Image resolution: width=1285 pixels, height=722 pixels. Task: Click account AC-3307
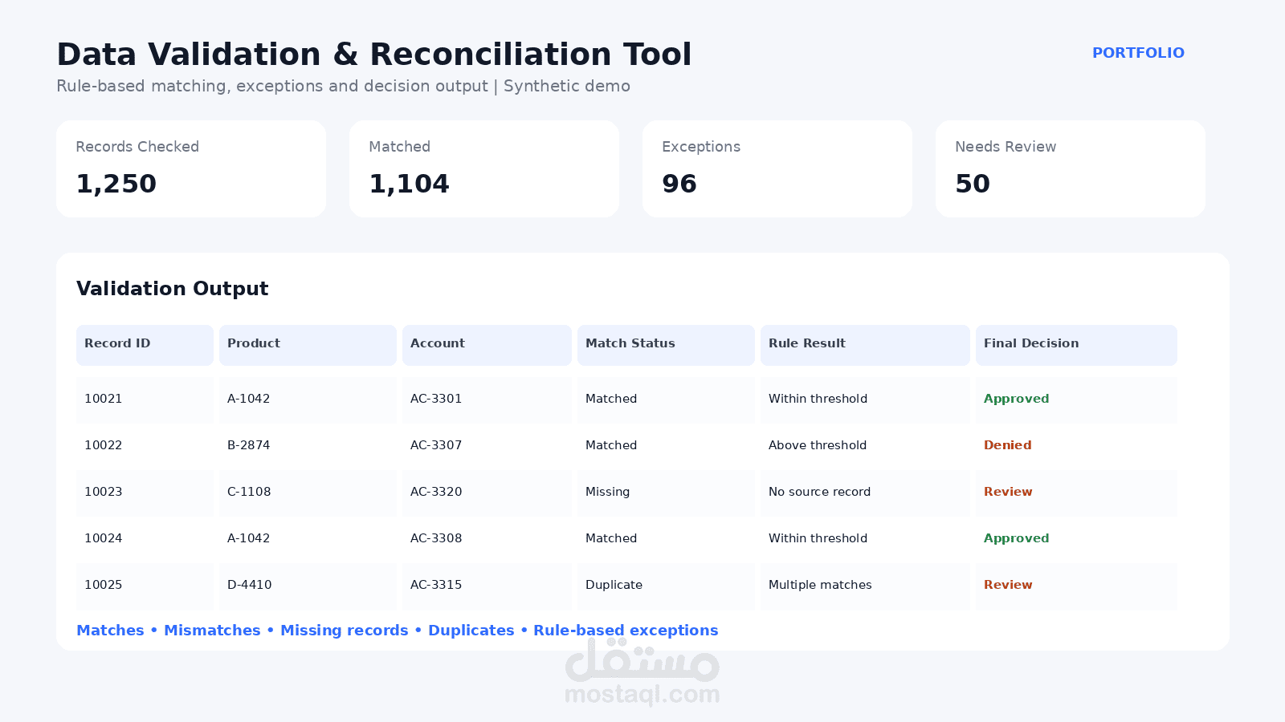[436, 445]
